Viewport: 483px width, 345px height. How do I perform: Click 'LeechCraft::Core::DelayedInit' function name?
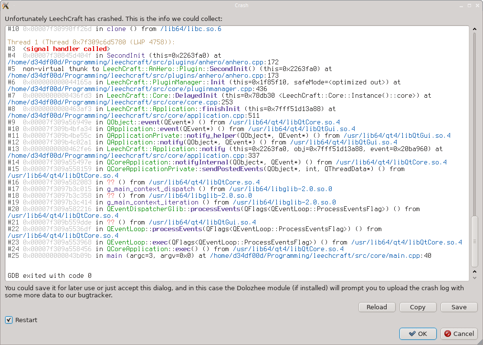pos(162,96)
